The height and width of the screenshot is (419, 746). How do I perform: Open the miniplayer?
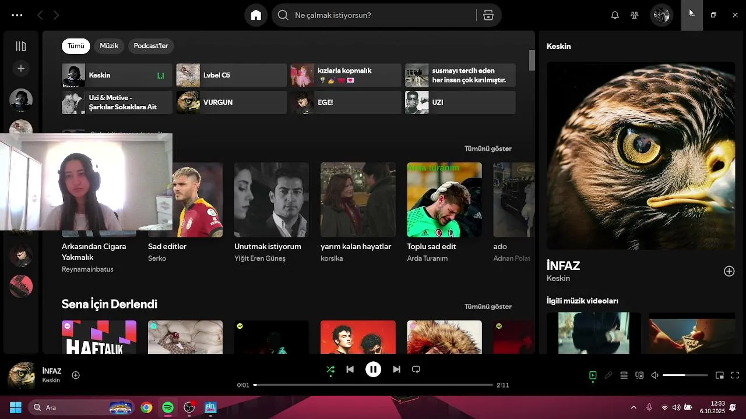720,375
